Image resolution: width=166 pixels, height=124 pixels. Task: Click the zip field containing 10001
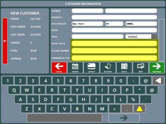tap(141, 24)
